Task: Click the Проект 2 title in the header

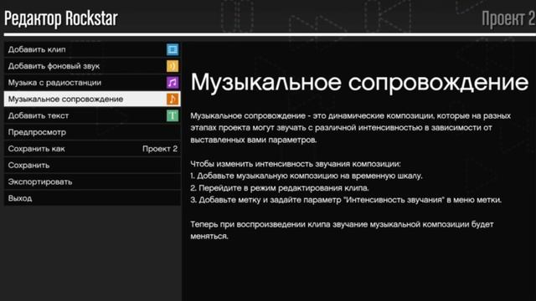Action: tap(508, 18)
